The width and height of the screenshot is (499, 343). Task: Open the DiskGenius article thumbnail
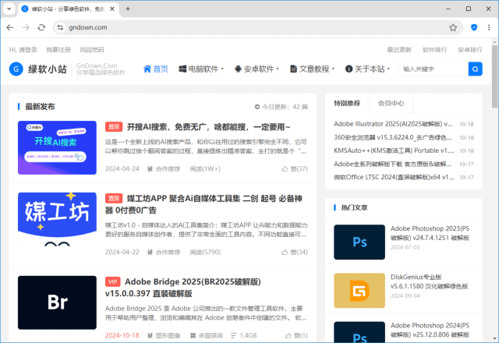point(359,290)
